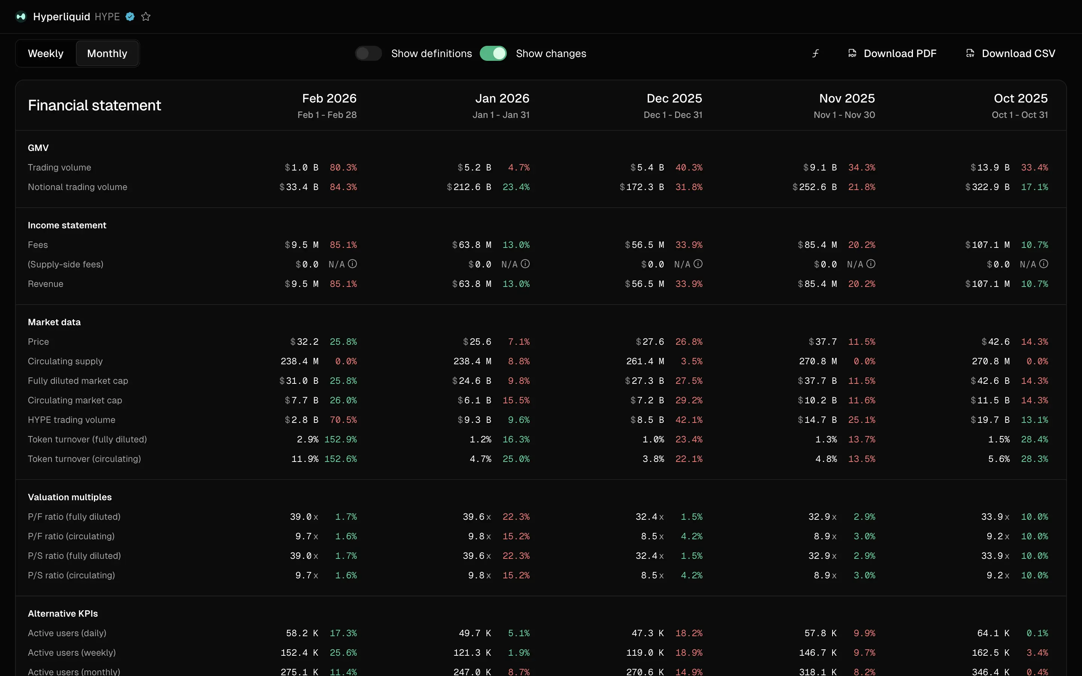The width and height of the screenshot is (1082, 676).
Task: Star Hyperliquid as a favorite
Action: click(146, 17)
